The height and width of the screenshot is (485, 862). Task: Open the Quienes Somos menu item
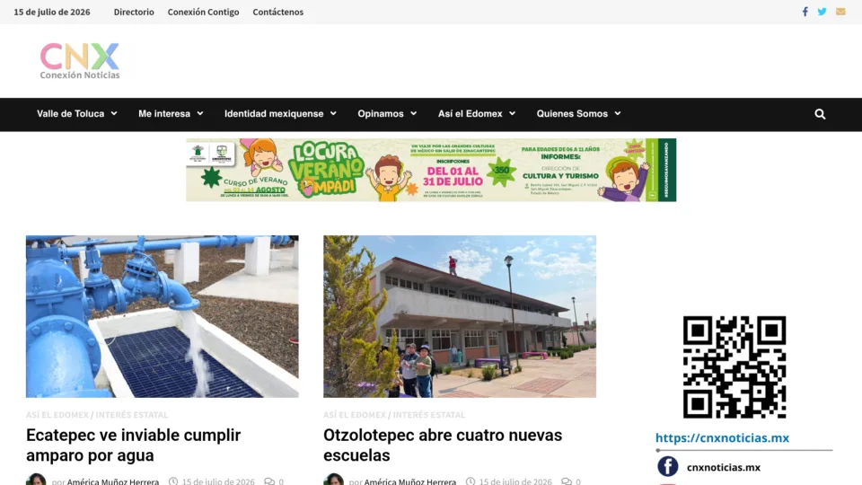click(572, 114)
